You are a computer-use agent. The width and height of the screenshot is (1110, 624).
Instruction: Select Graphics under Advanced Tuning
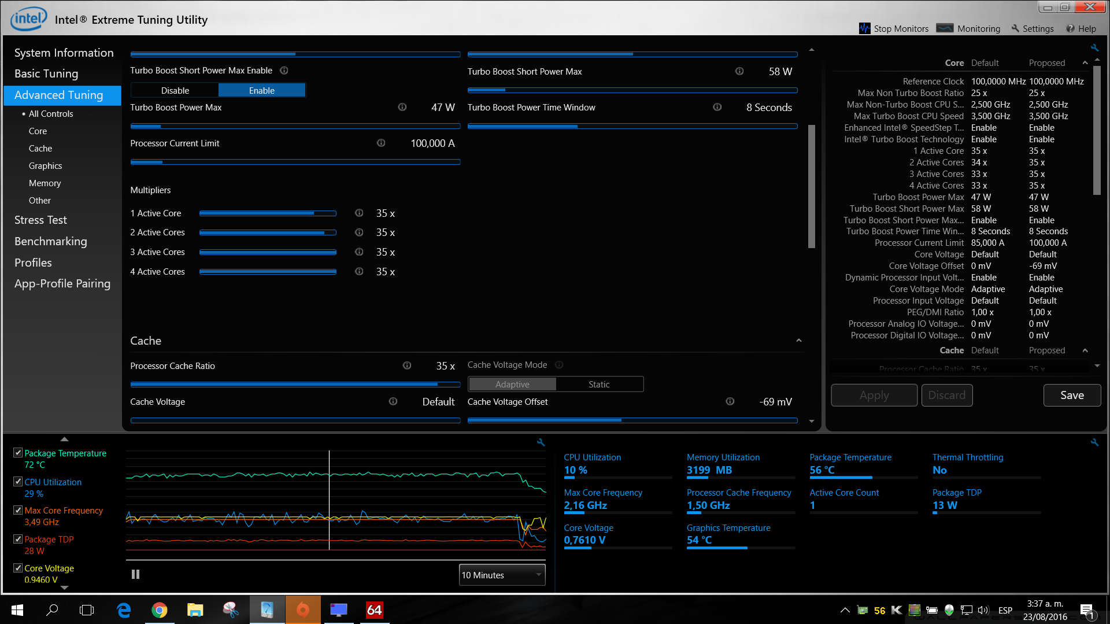45,166
